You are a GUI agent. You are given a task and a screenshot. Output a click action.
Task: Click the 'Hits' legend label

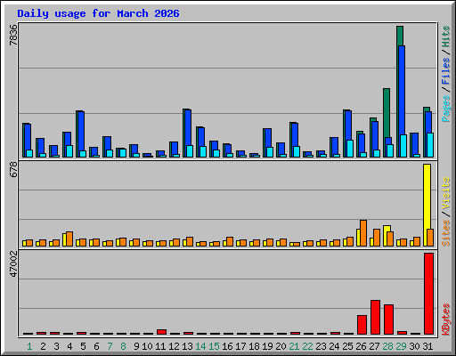(446, 36)
